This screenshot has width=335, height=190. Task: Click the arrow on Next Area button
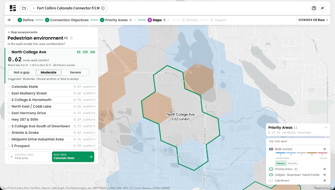[91, 157]
